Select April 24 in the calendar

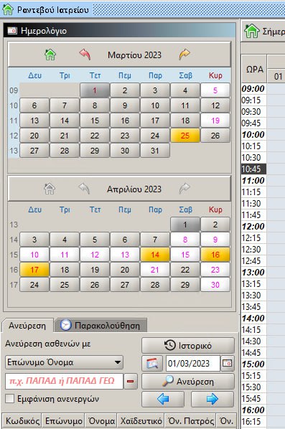(x=34, y=285)
